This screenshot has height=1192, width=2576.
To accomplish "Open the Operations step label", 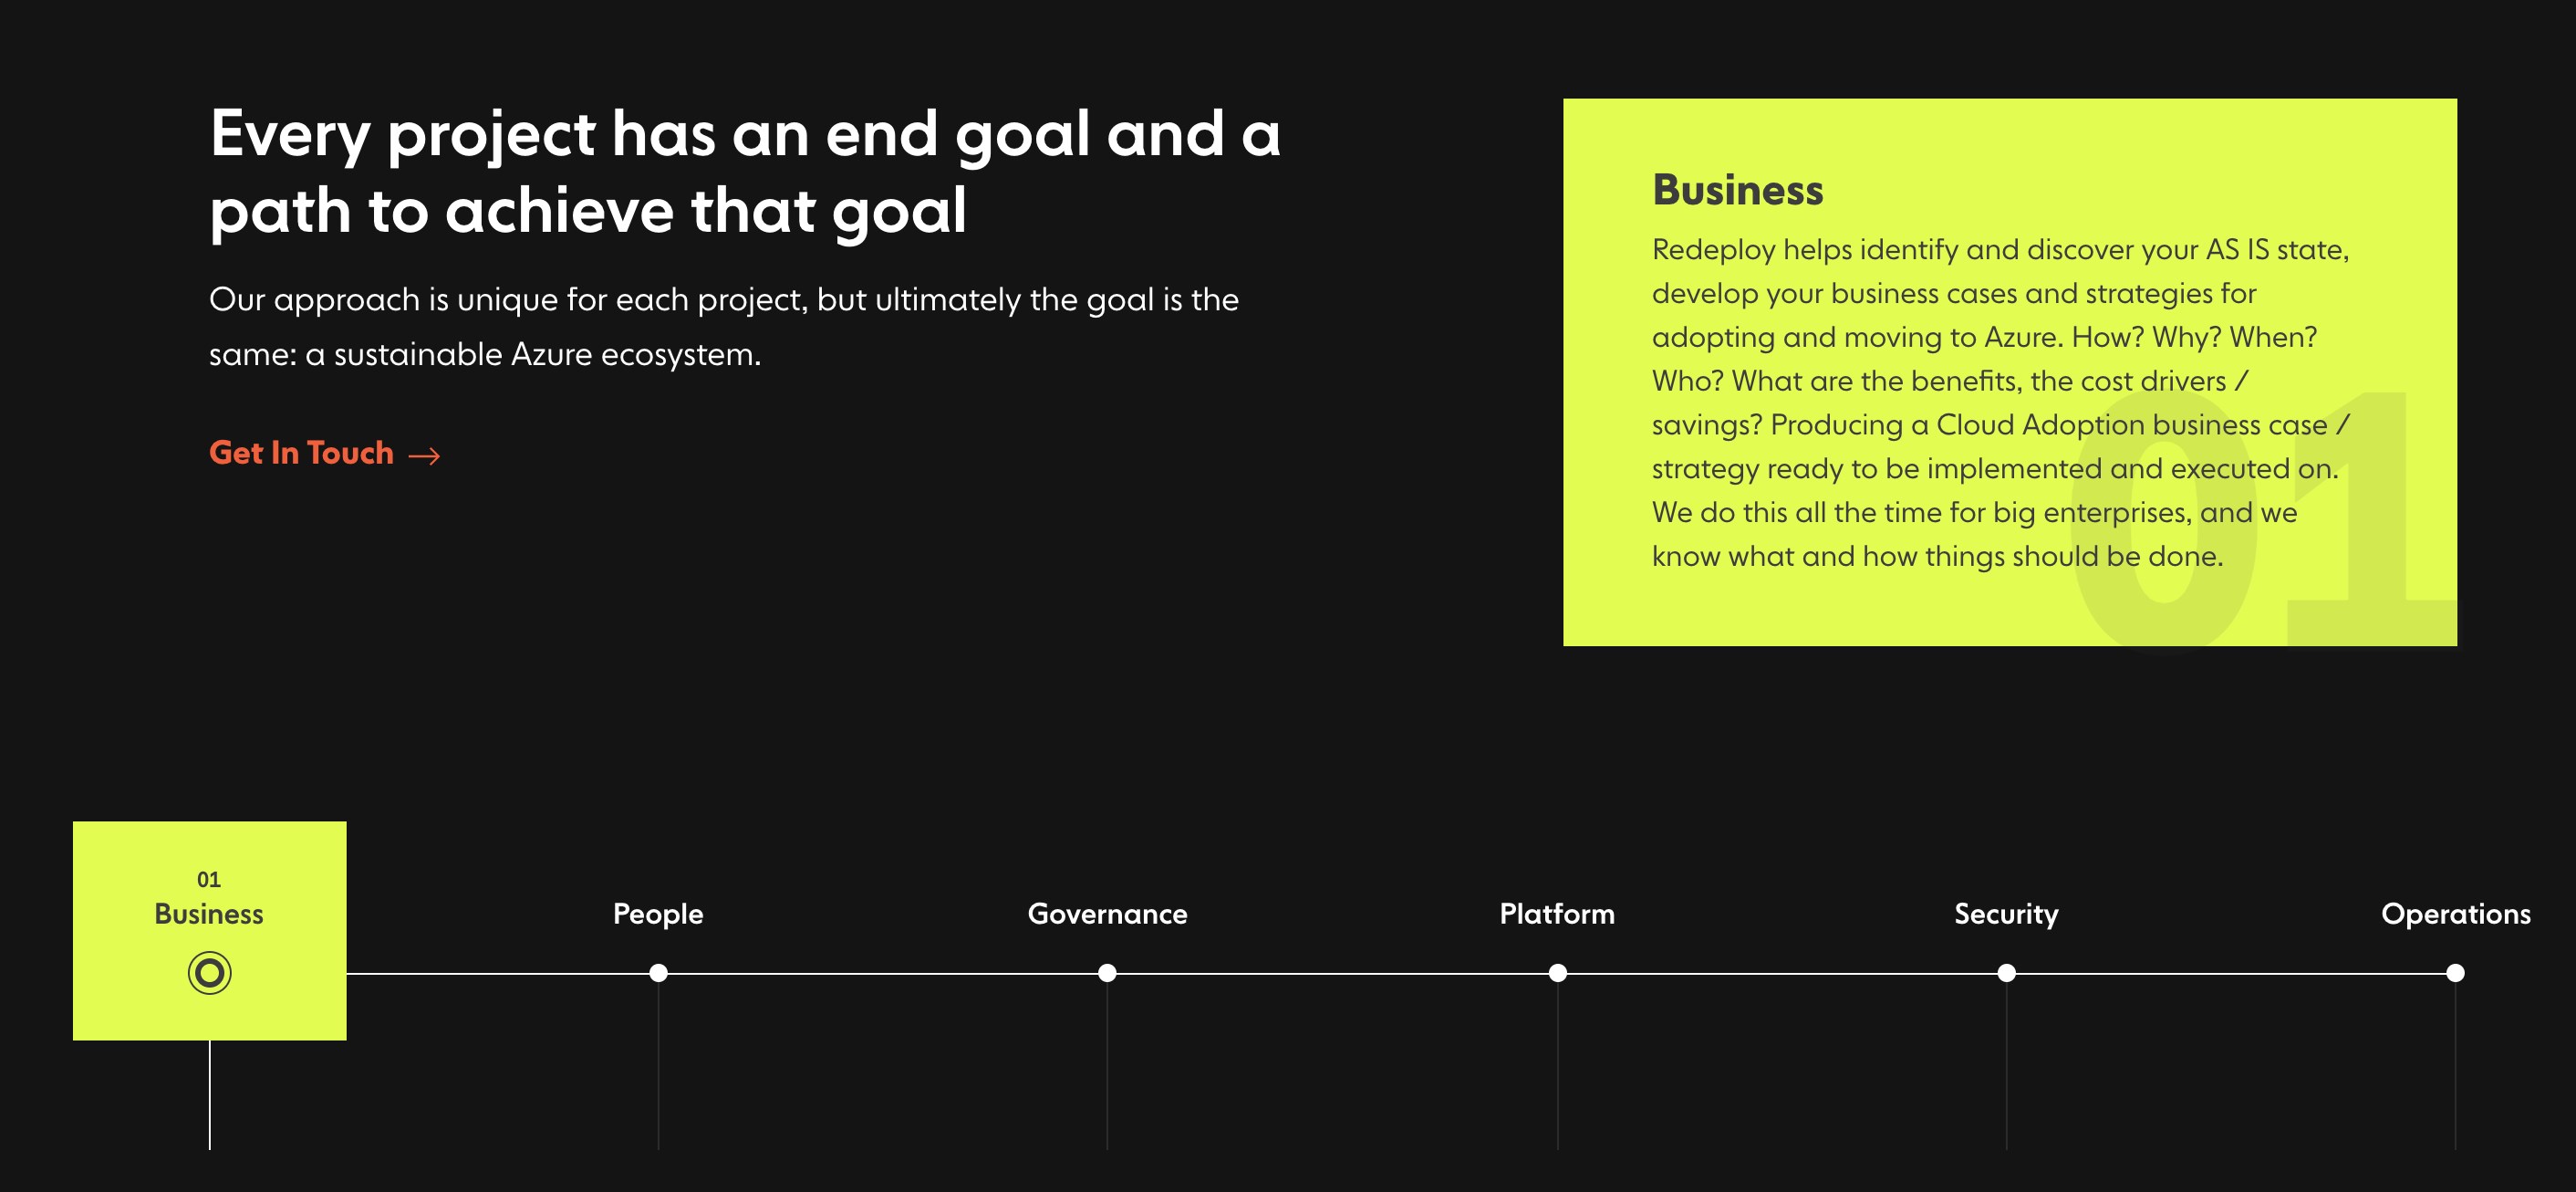I will [x=2455, y=914].
